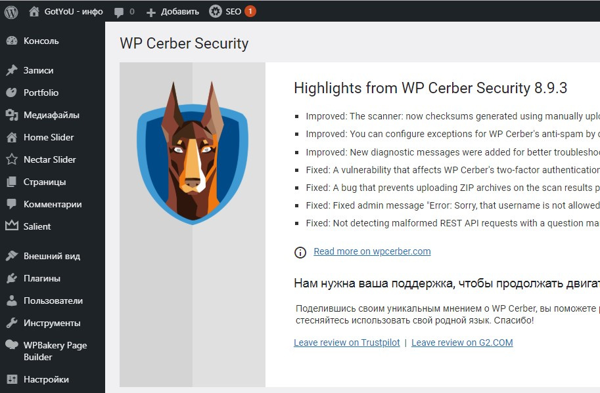Click Leave review on G2.COM link

click(462, 342)
